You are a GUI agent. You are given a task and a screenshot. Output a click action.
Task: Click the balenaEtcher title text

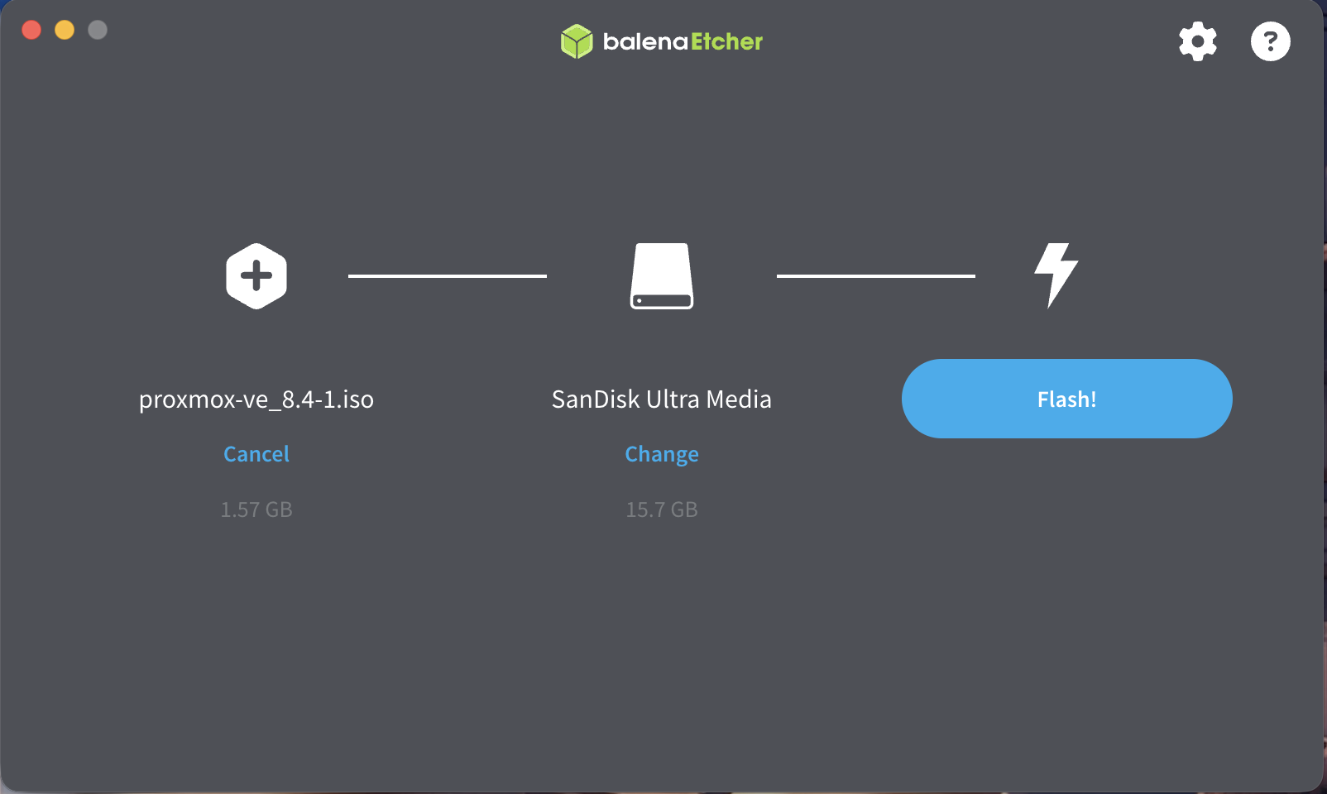(x=683, y=41)
